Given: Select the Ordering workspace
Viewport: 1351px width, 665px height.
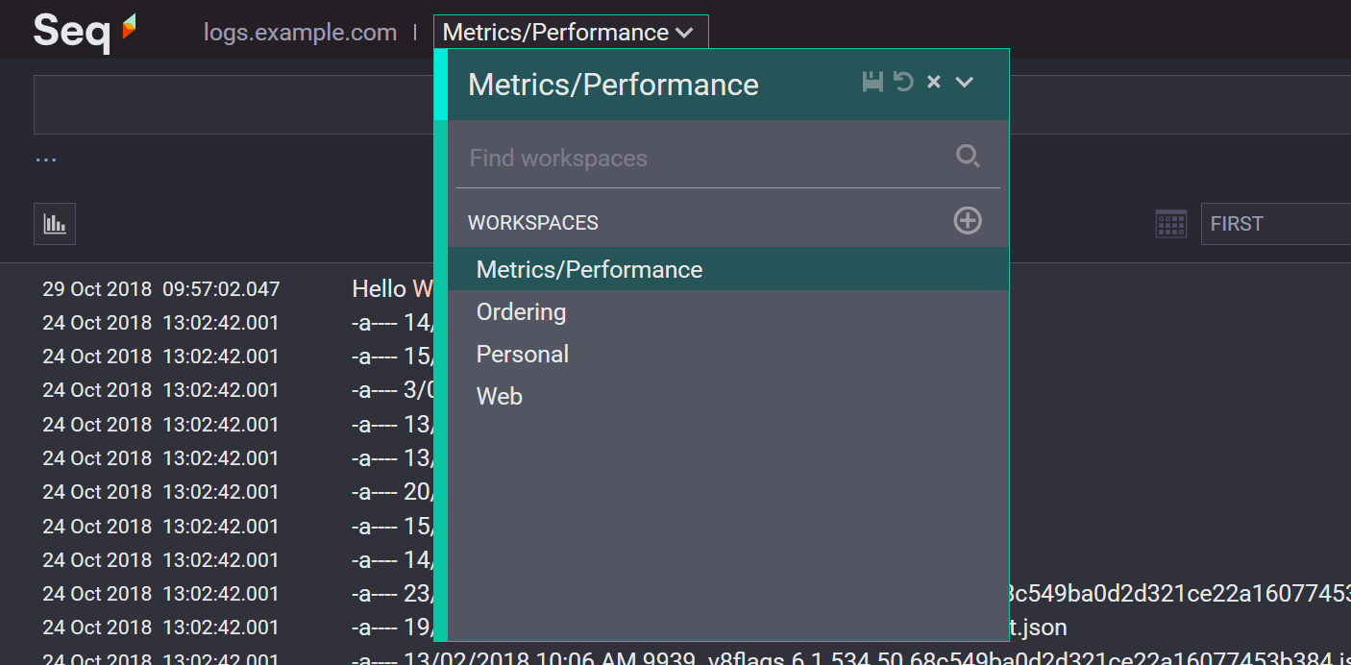Looking at the screenshot, I should coord(521,311).
